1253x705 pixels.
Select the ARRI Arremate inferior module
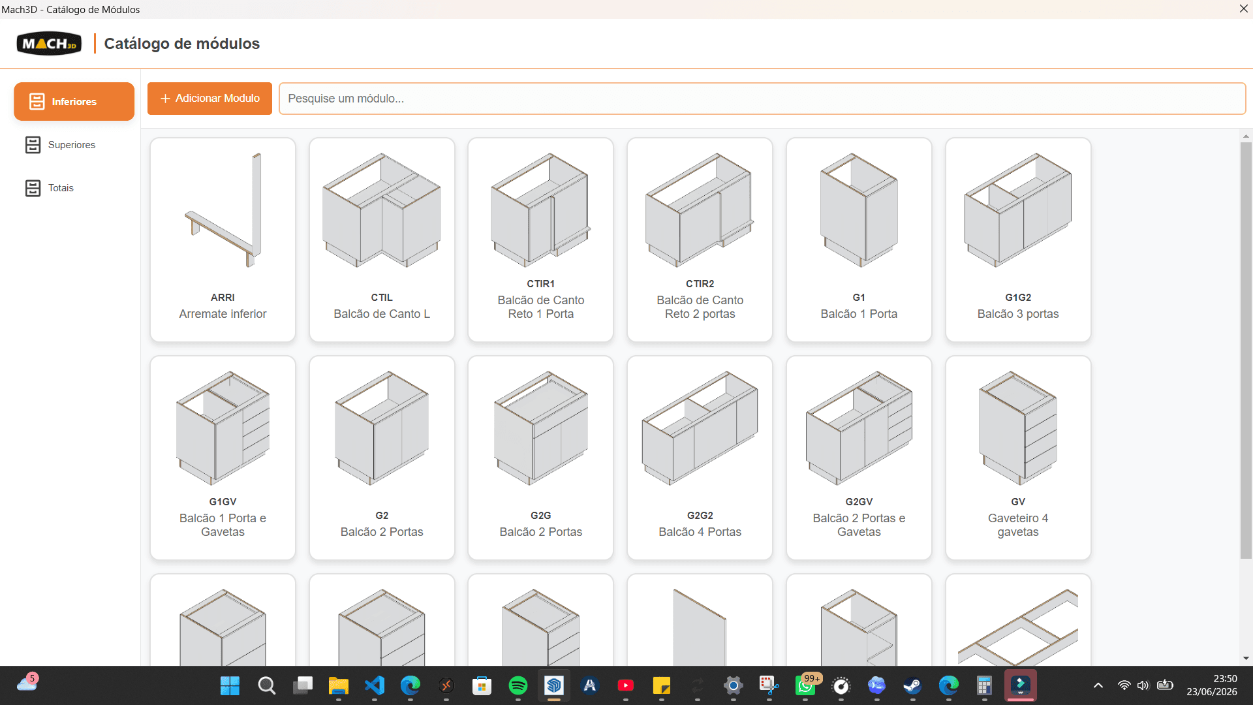223,240
